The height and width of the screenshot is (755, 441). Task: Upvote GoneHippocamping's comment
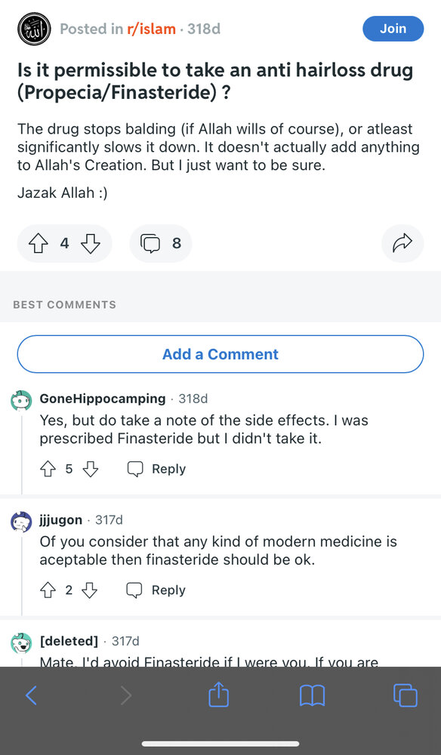click(x=48, y=469)
